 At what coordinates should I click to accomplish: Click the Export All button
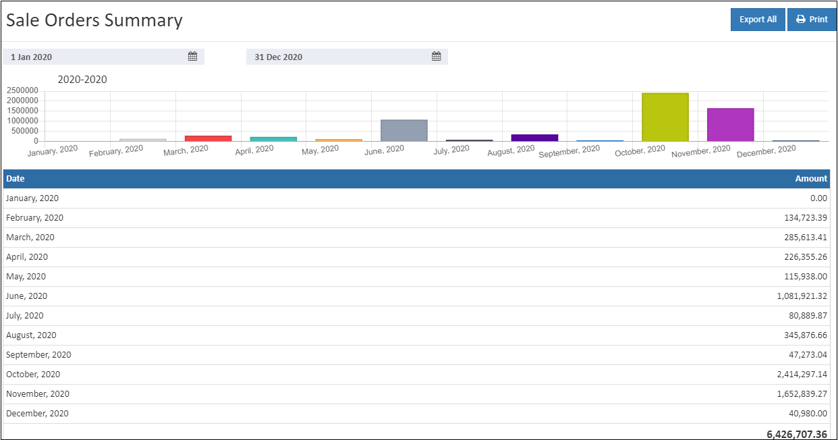tap(758, 20)
